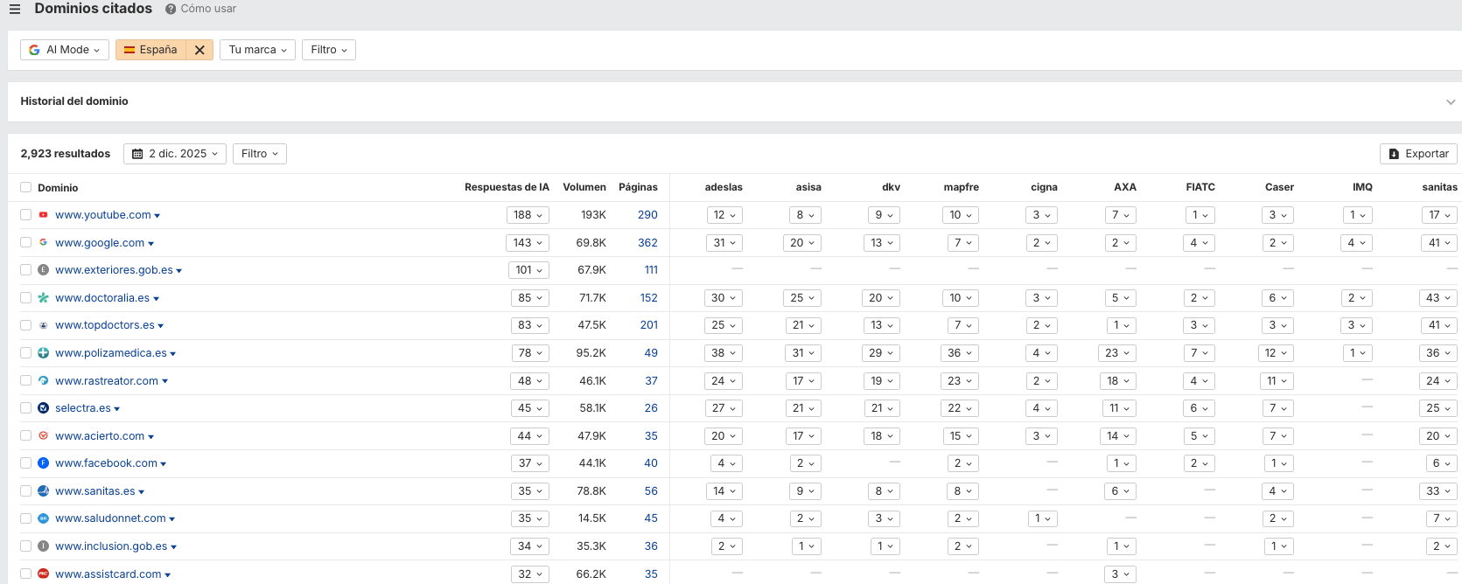Expand the 188 AI responses for youtube
This screenshot has width=1462, height=584.
point(528,215)
